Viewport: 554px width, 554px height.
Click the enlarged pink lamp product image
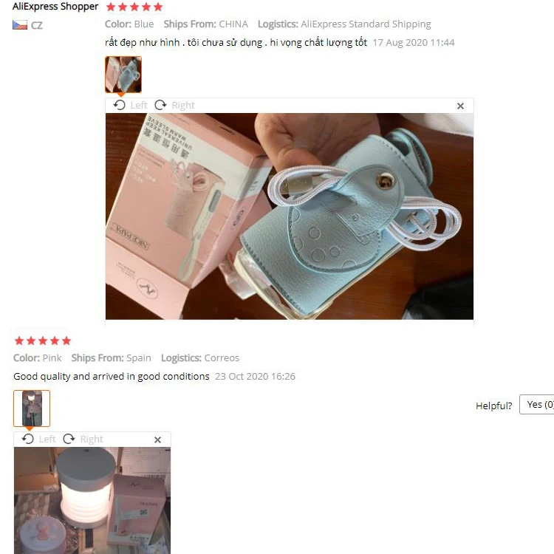(x=92, y=500)
